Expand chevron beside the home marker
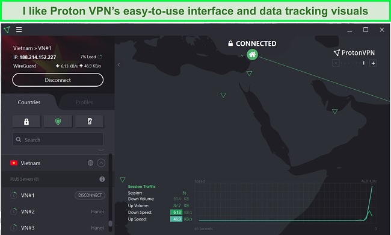Image resolution: width=391 pixels, height=235 pixels. tap(242, 55)
